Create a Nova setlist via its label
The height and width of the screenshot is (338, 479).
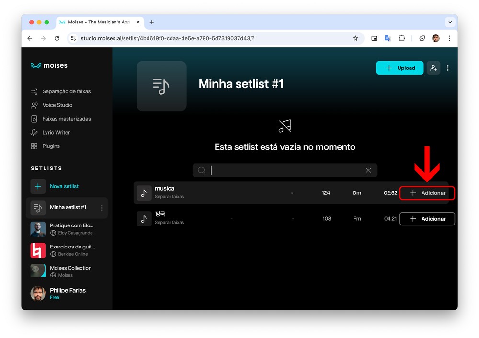pyautogui.click(x=64, y=186)
